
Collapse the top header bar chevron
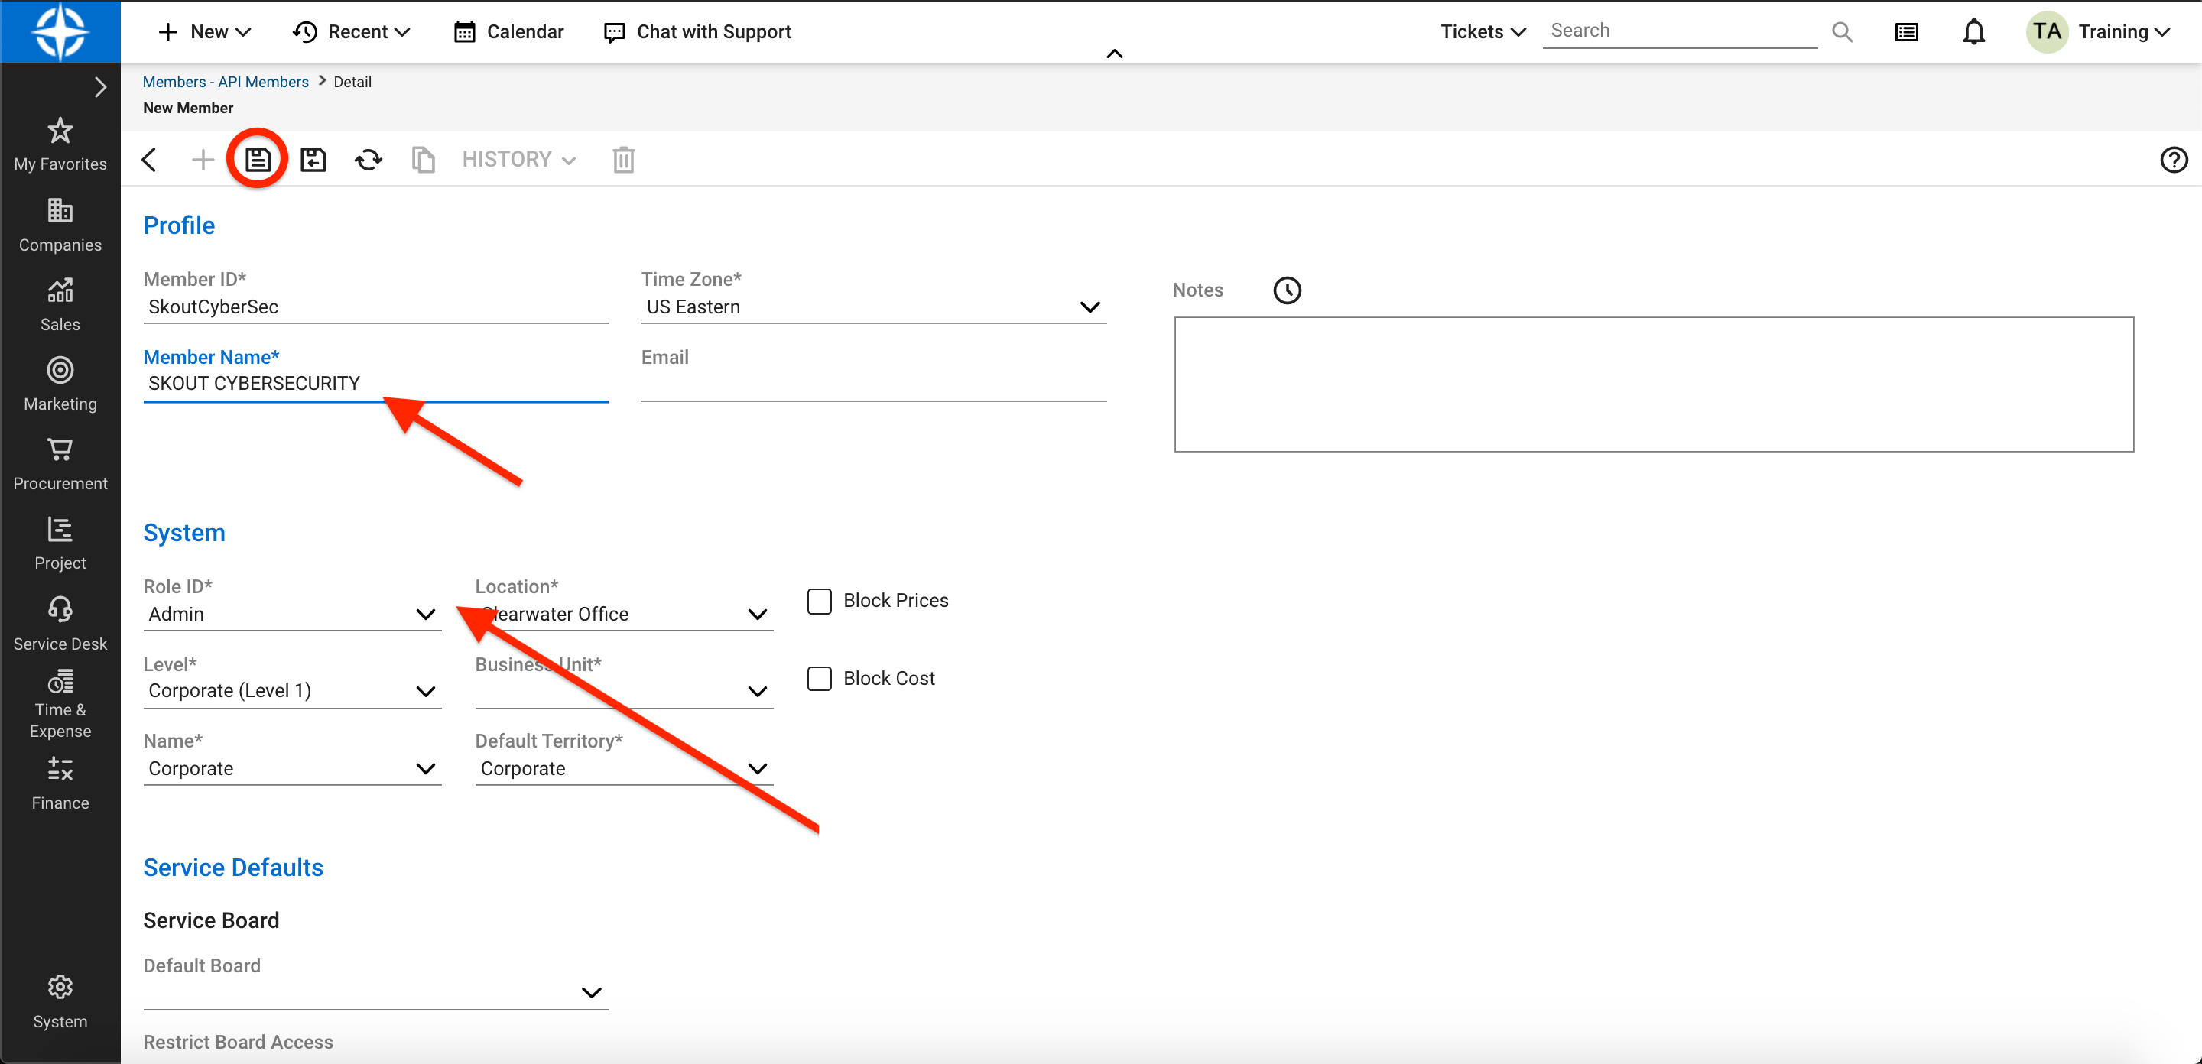point(1114,53)
